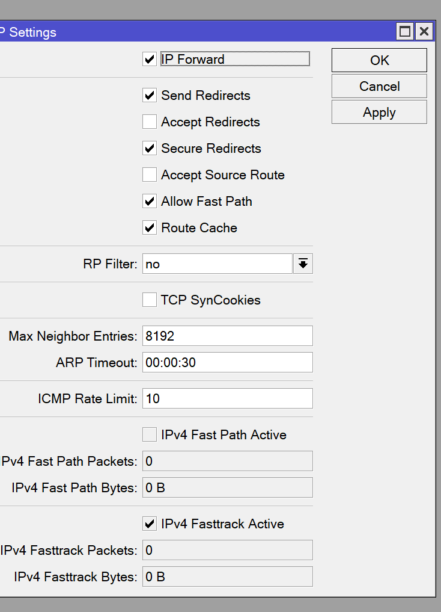Uncheck Send Redirects
The width and height of the screenshot is (441, 612).
[150, 95]
